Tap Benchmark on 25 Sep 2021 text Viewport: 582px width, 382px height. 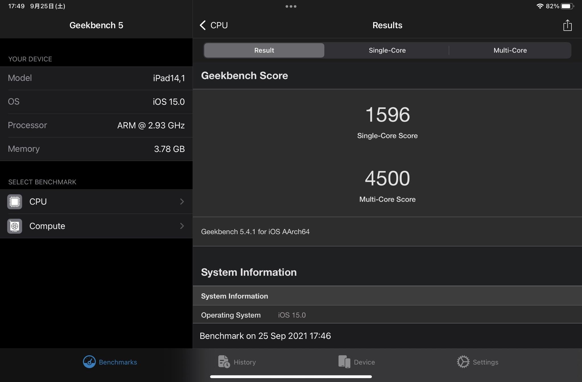[x=265, y=336]
